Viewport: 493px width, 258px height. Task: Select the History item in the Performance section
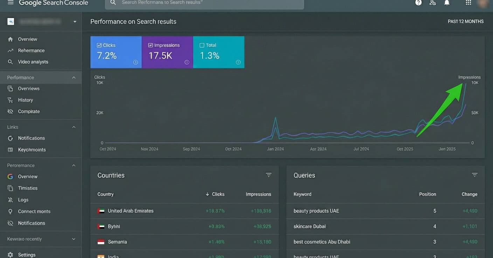(x=25, y=100)
